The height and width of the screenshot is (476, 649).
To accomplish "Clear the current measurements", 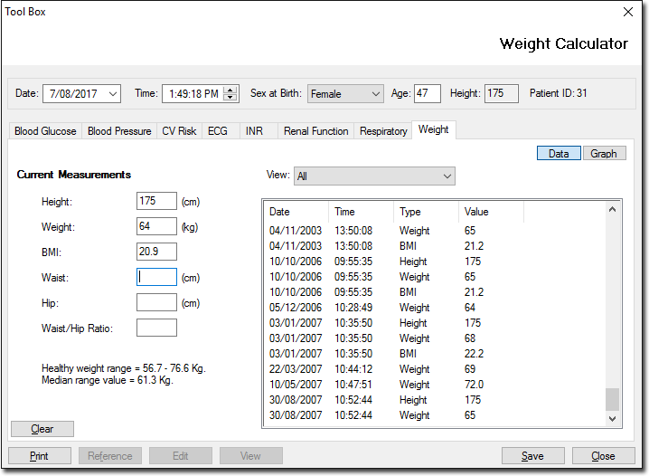I will [x=42, y=429].
